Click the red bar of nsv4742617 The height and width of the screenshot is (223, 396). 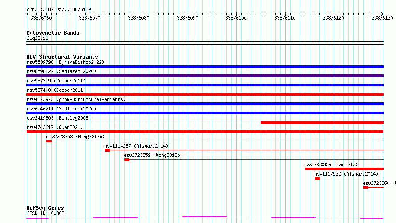click(205, 132)
